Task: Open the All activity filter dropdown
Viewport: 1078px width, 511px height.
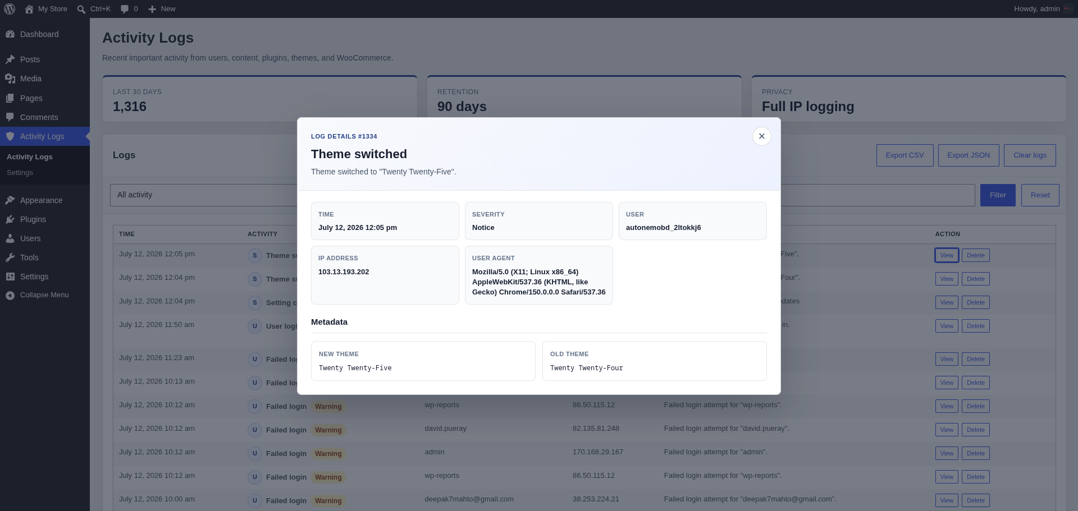Action: tap(204, 195)
